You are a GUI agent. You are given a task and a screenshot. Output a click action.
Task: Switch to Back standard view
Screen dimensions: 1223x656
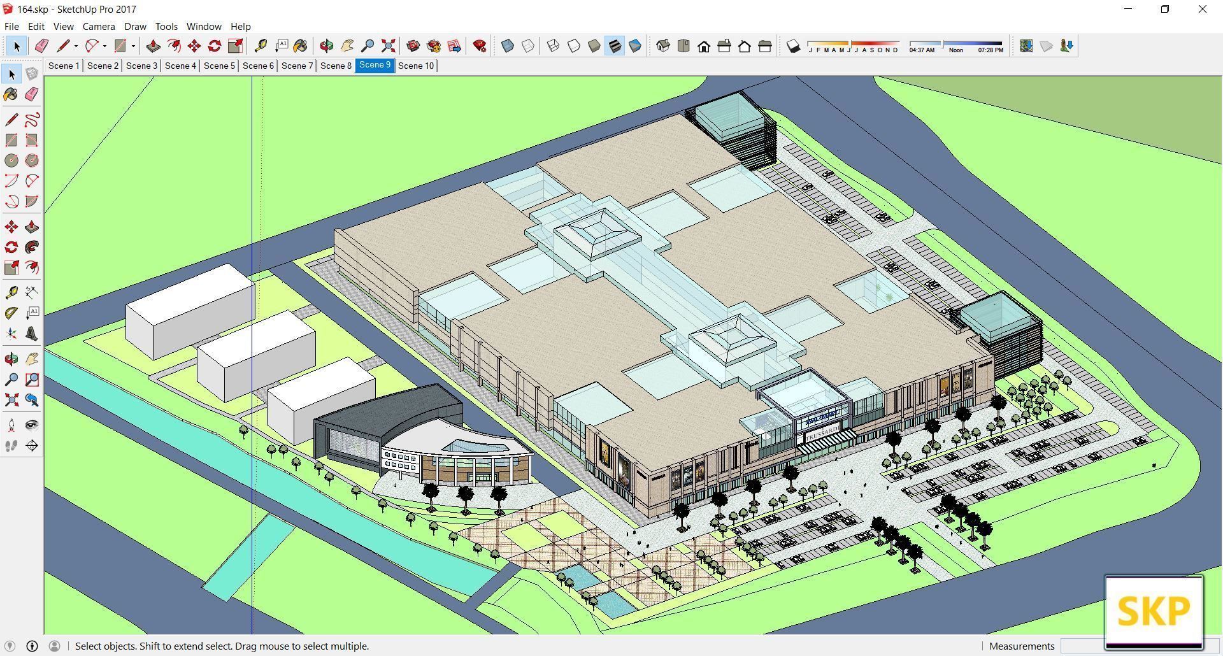click(745, 46)
